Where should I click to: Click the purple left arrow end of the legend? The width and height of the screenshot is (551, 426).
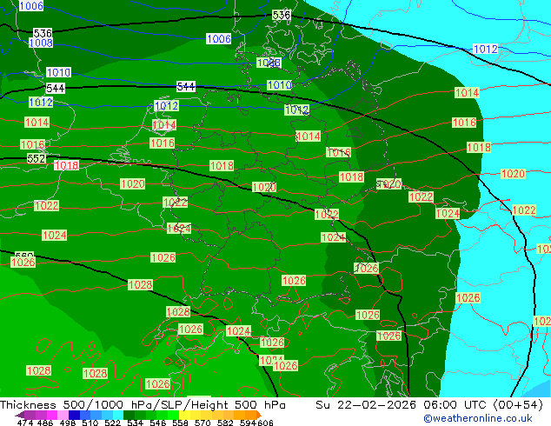pyautogui.click(x=20, y=415)
